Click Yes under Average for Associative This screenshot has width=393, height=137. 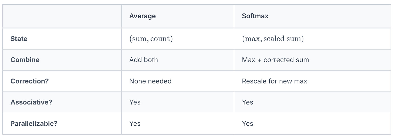click(135, 102)
